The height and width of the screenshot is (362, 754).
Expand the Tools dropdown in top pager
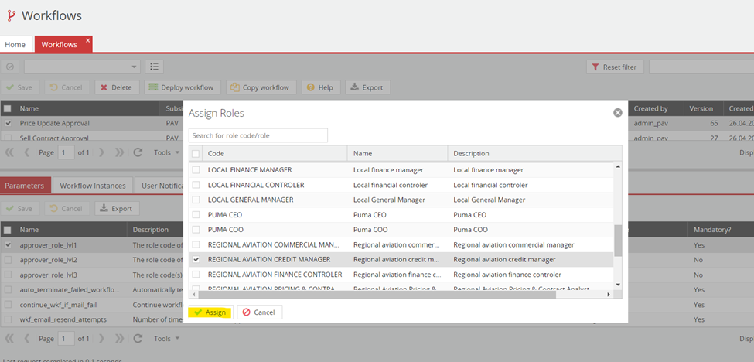pyautogui.click(x=166, y=152)
